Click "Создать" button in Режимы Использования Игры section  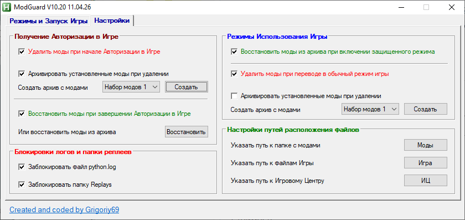pos(425,109)
